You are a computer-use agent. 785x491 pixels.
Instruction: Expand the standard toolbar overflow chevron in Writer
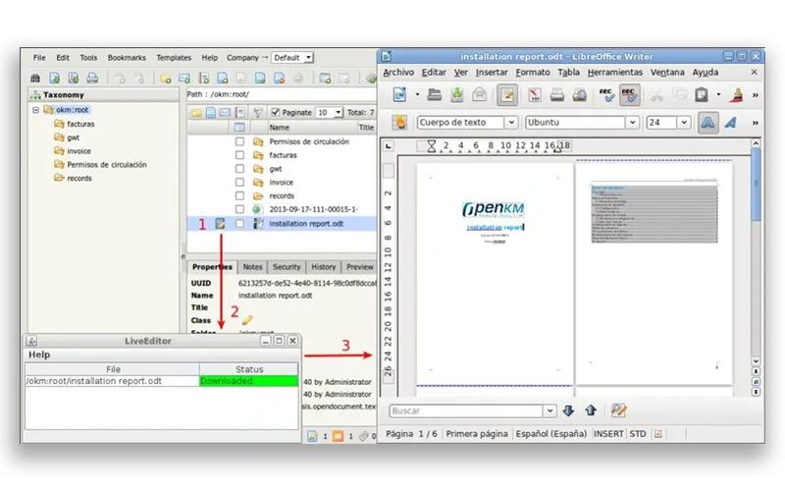tap(755, 94)
